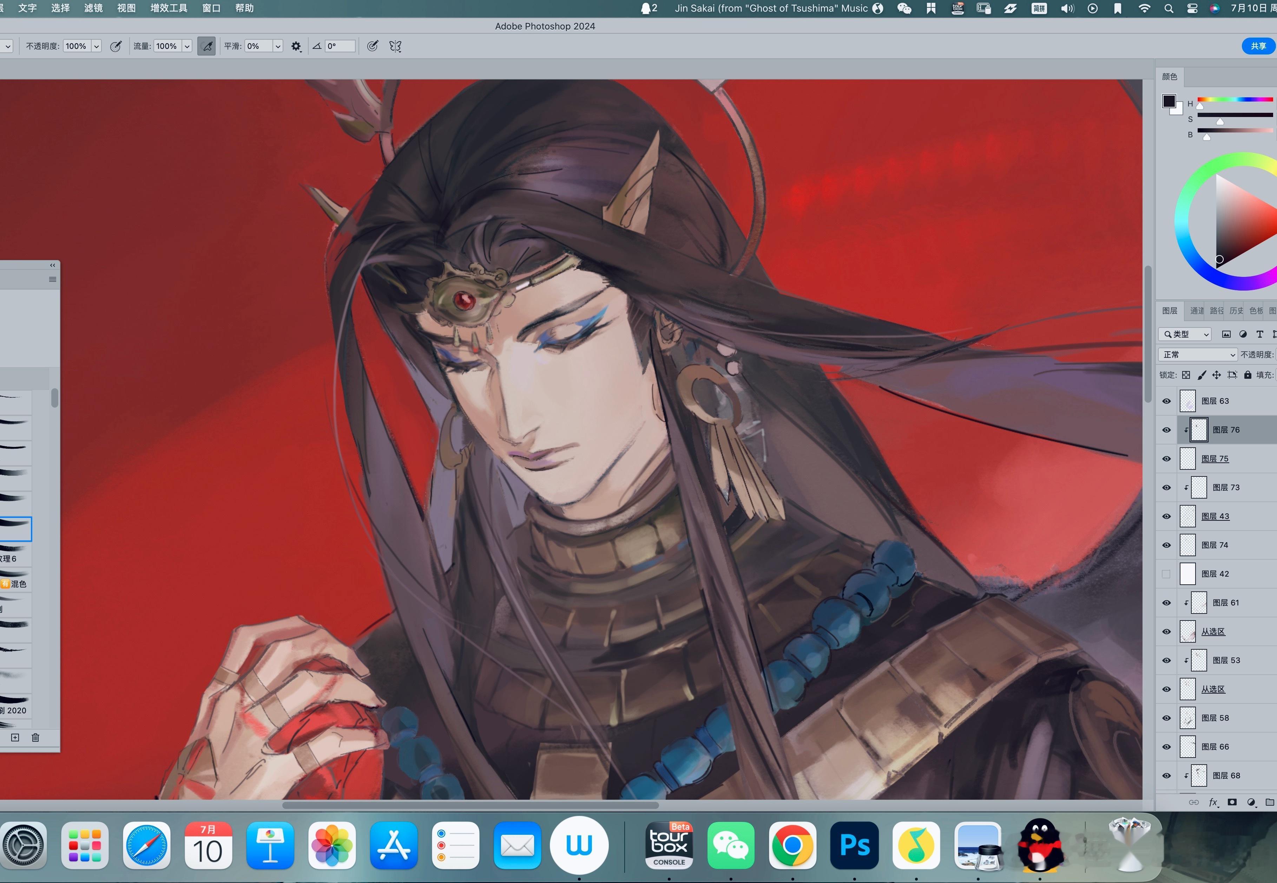Click the foreground color swatch
1277x883 pixels.
point(1169,101)
